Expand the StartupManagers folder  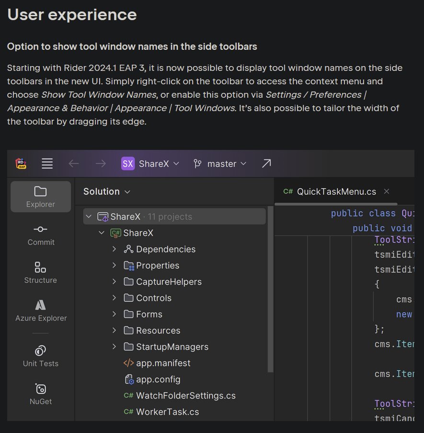point(115,347)
